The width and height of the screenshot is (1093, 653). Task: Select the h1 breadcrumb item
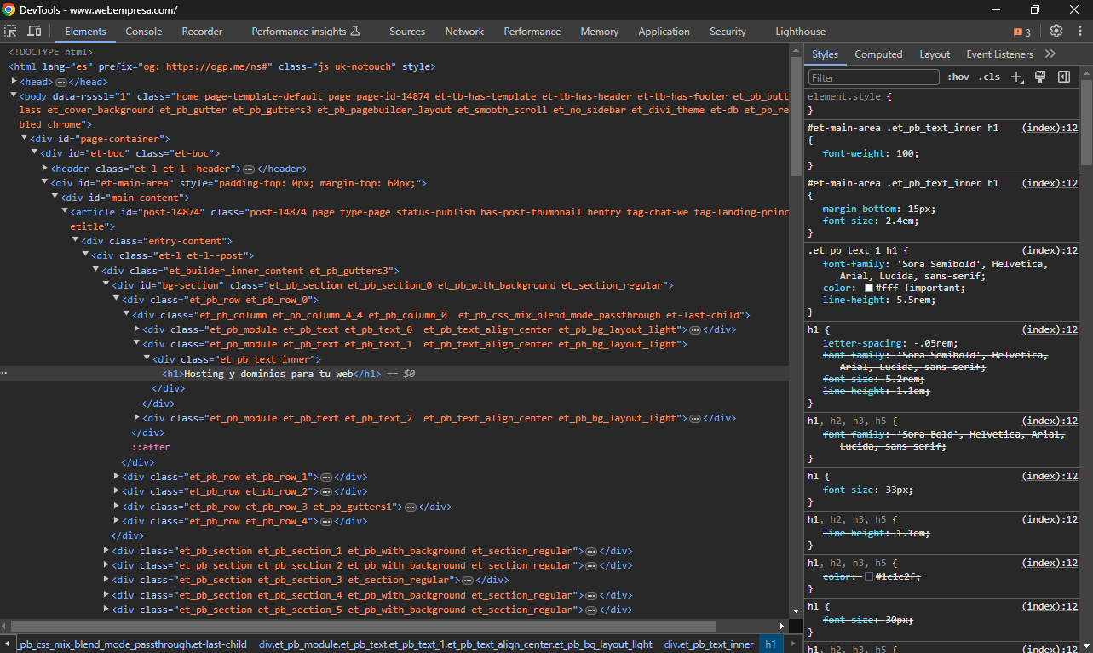770,644
